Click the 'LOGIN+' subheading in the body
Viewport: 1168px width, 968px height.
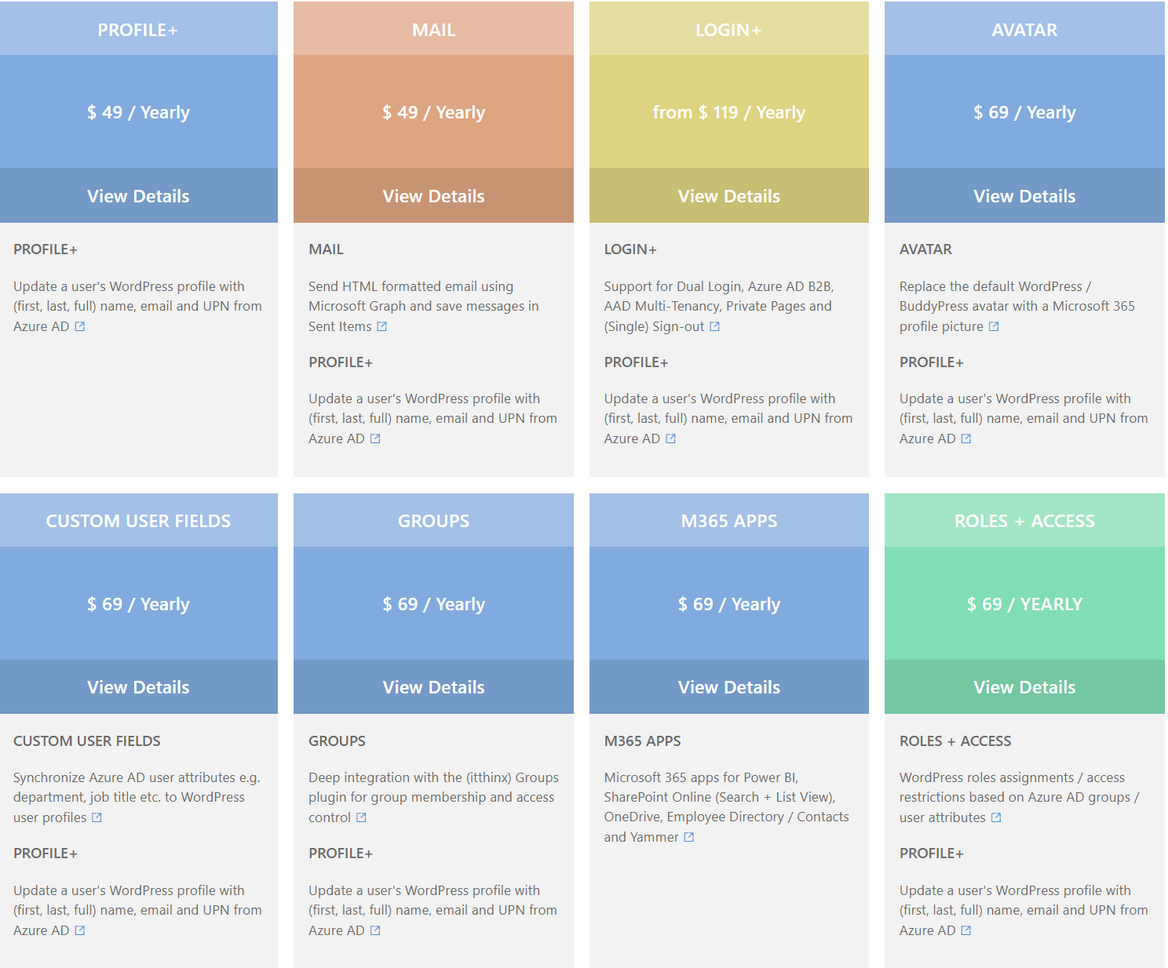click(630, 249)
